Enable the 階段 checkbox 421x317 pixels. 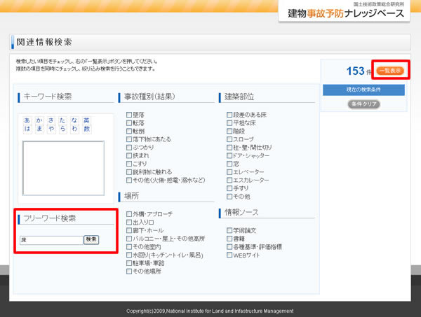pyautogui.click(x=229, y=131)
